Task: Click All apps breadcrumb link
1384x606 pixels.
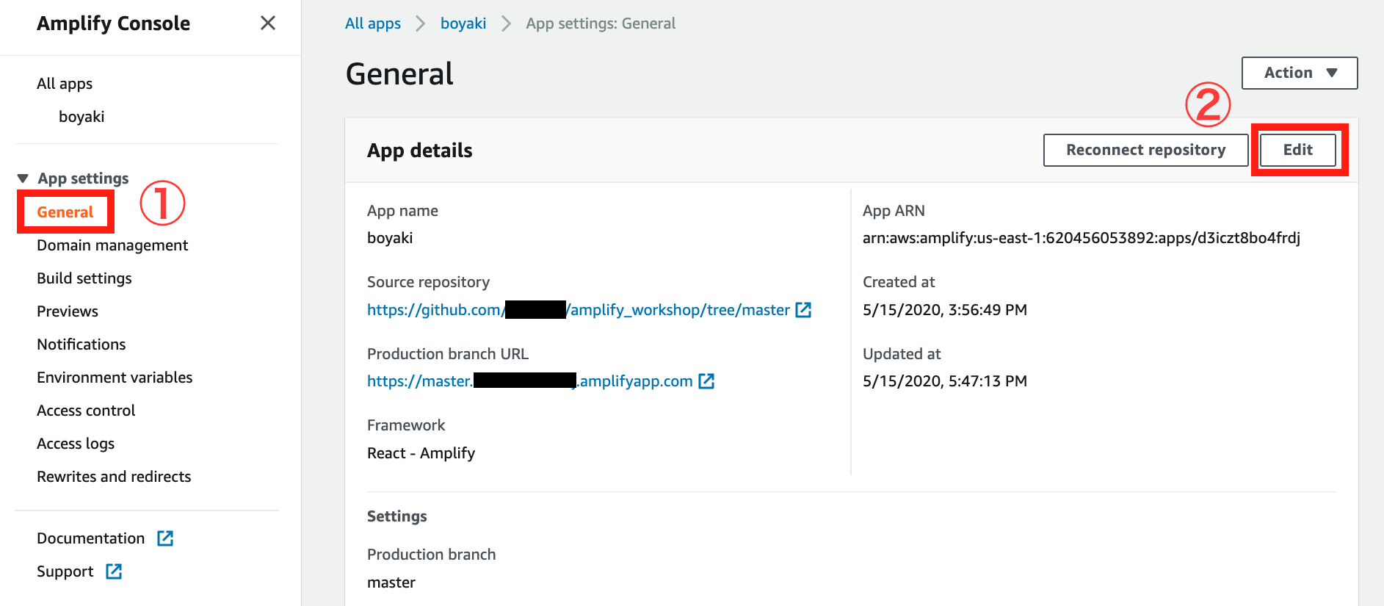Action: tap(373, 24)
